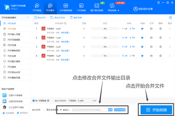The height and width of the screenshot is (116, 175).
Task: Click the 开始转换 button
Action: (156, 110)
